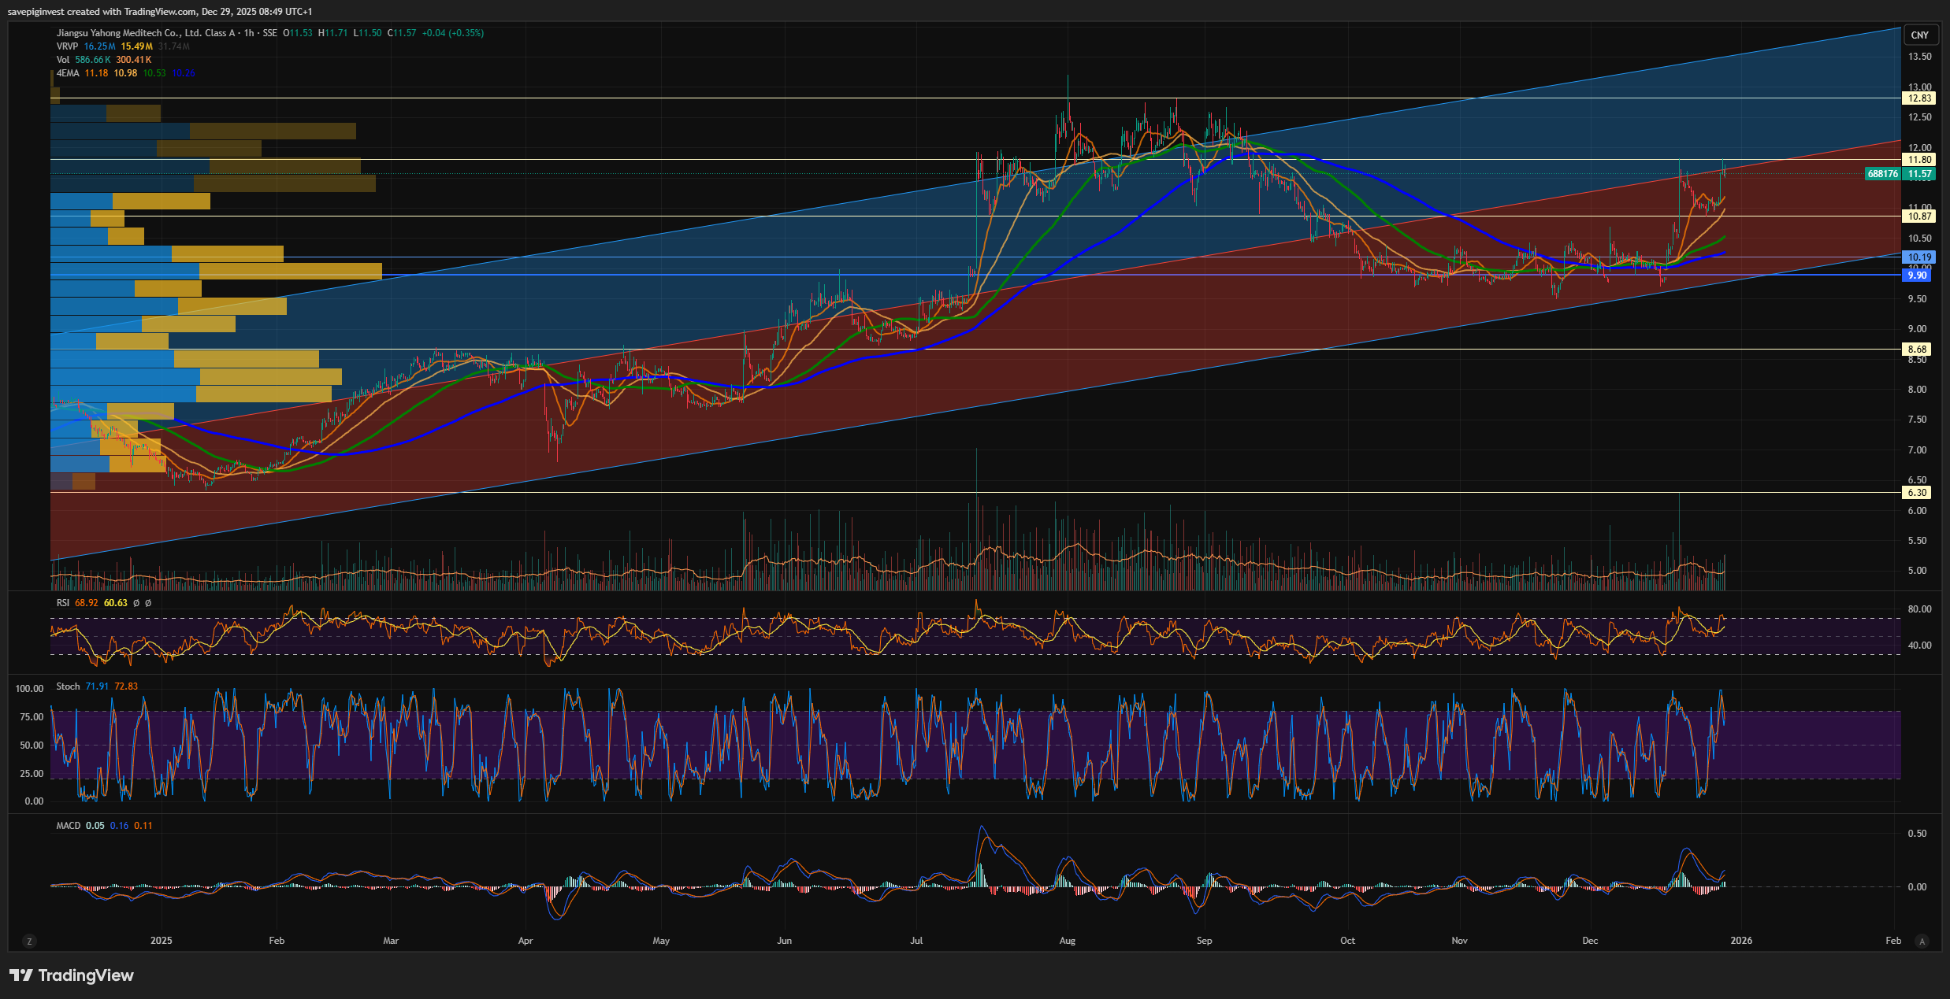Click the Jiangsu Yahong Meditech symbol title
This screenshot has height=999, width=1950.
[x=146, y=33]
